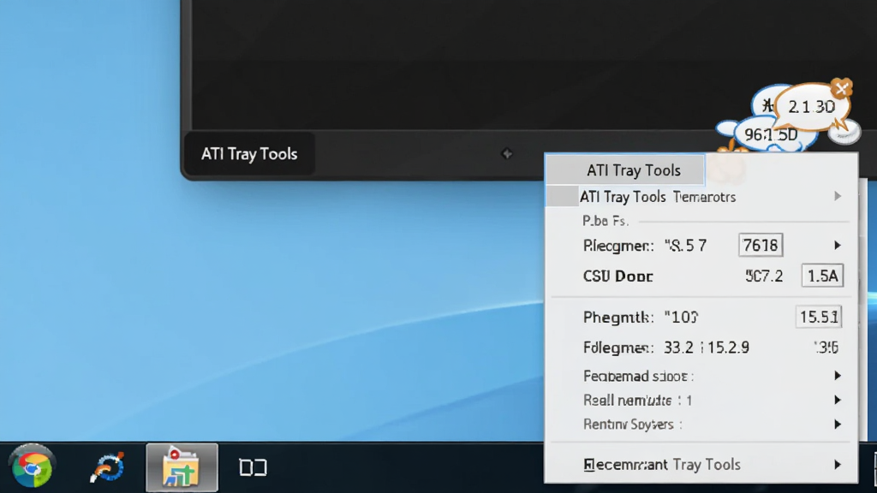
Task: Open the Rentinv Soyters submenu
Action: tap(701, 425)
